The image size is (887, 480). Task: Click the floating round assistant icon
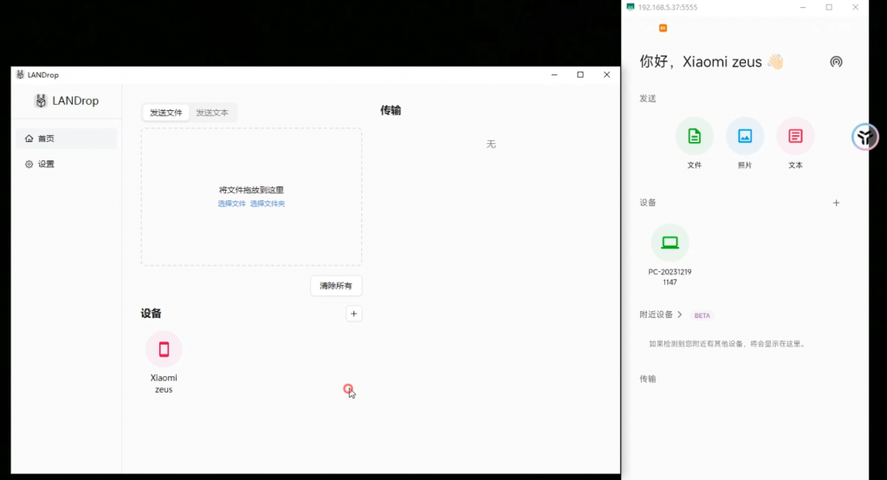[x=864, y=136]
